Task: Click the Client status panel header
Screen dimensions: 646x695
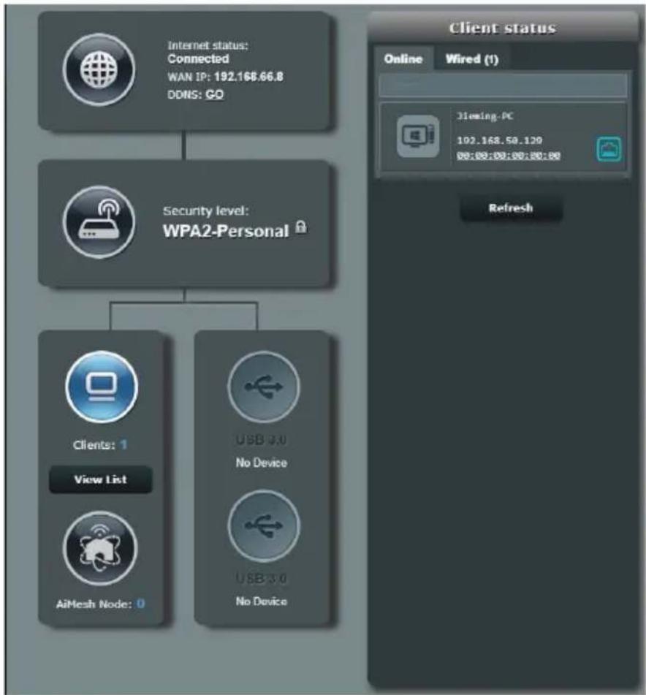Action: pyautogui.click(x=503, y=28)
